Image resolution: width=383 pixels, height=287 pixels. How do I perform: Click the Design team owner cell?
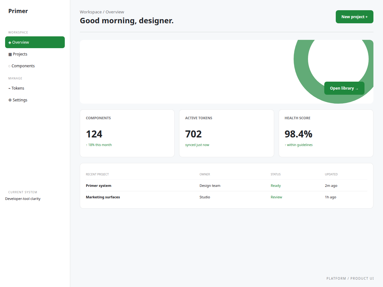210,186
